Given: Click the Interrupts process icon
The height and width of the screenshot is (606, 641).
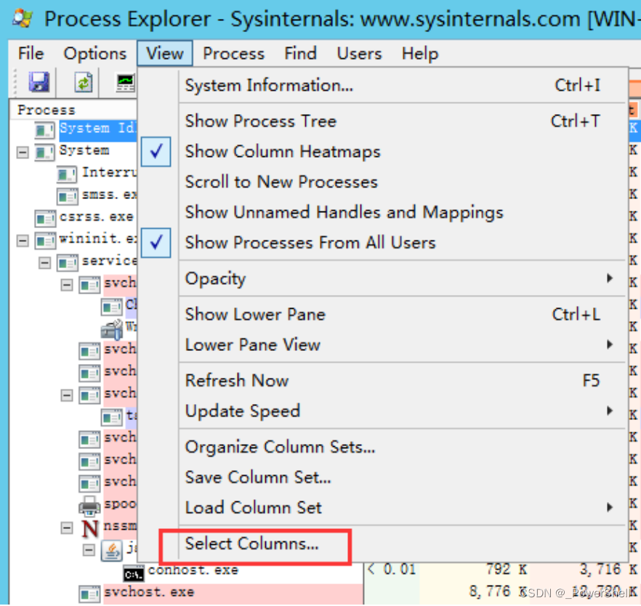Looking at the screenshot, I should point(67,174).
